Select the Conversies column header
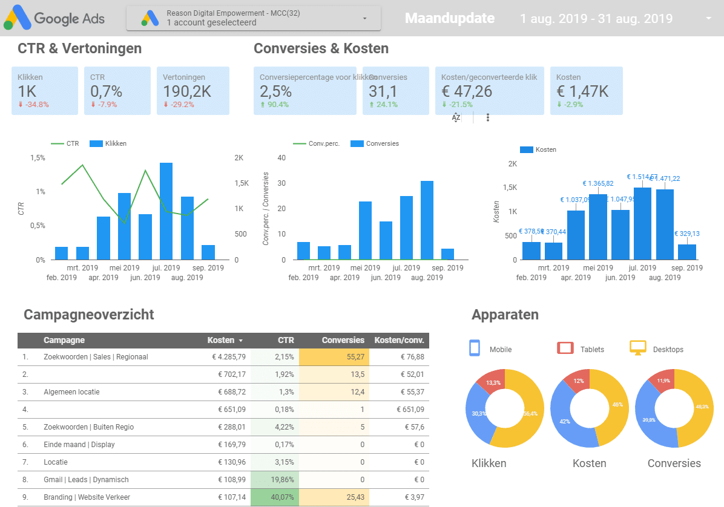Image resolution: width=724 pixels, height=507 pixels. click(343, 340)
